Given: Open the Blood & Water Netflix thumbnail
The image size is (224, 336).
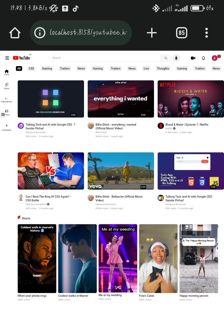Looking at the screenshot, I should (191, 99).
